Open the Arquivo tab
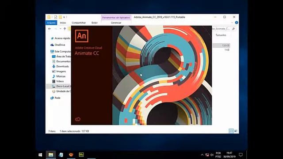Image resolution: width=283 pixels, height=159 pixels. click(x=51, y=23)
